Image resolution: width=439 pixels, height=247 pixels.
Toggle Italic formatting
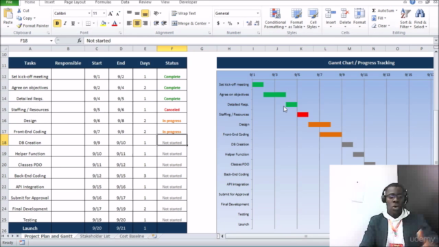pyautogui.click(x=65, y=23)
